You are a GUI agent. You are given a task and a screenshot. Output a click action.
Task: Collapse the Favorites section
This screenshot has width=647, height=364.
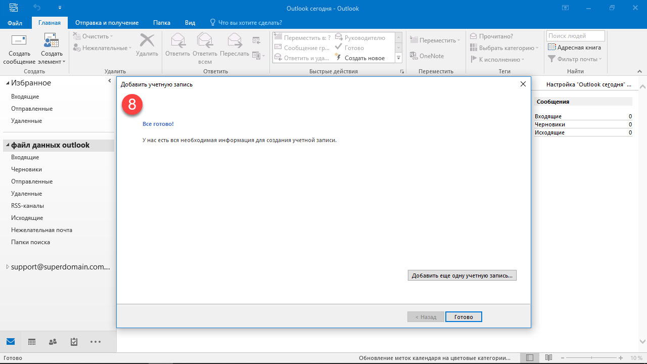[8, 83]
